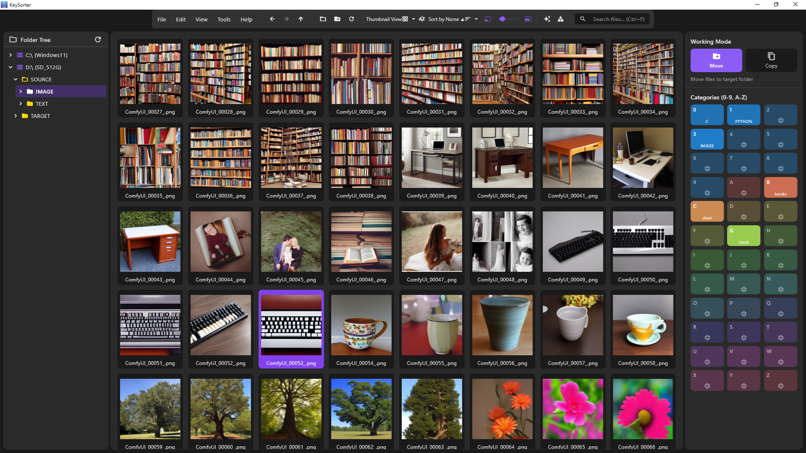The image size is (806, 453).
Task: Open the View menu
Action: tap(201, 19)
